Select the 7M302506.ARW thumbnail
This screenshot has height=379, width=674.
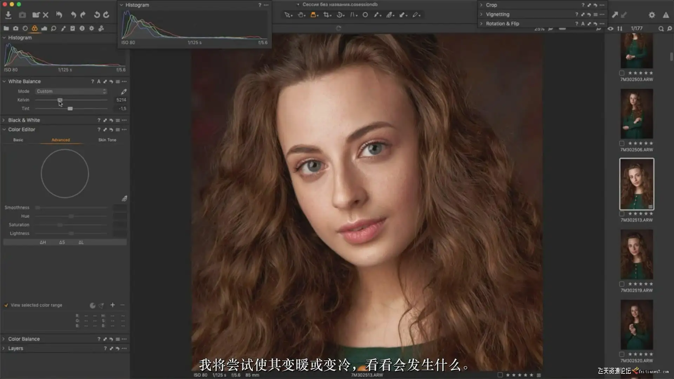pos(636,114)
